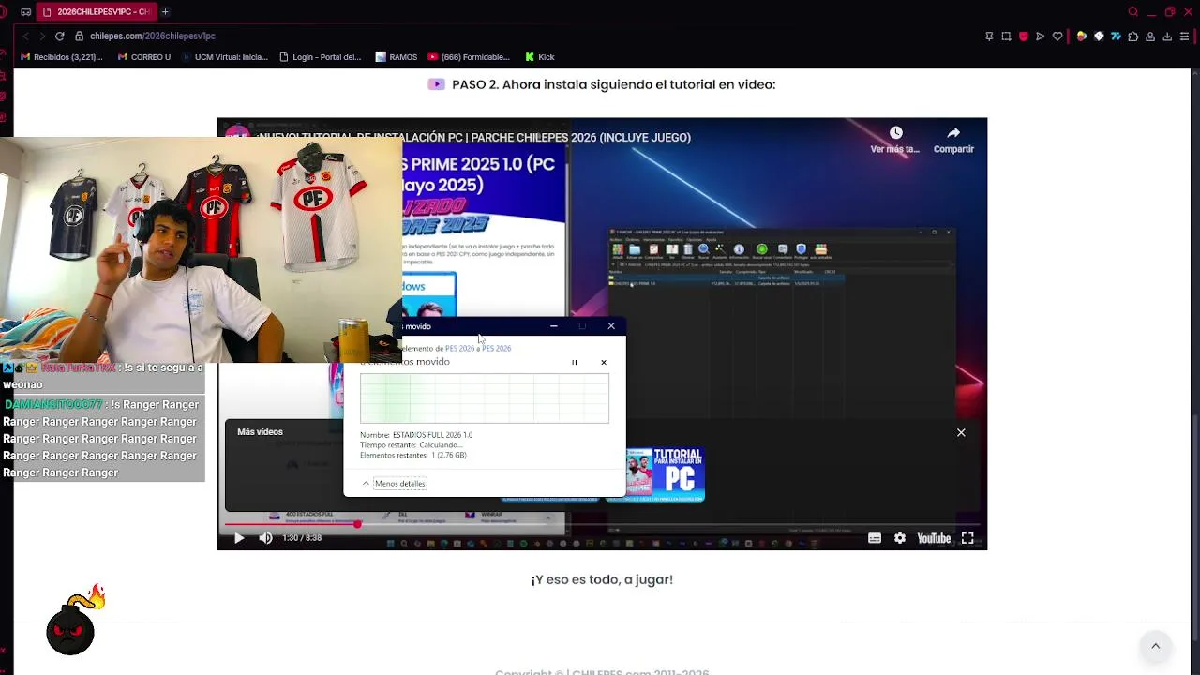Open a new browser tab

165,11
